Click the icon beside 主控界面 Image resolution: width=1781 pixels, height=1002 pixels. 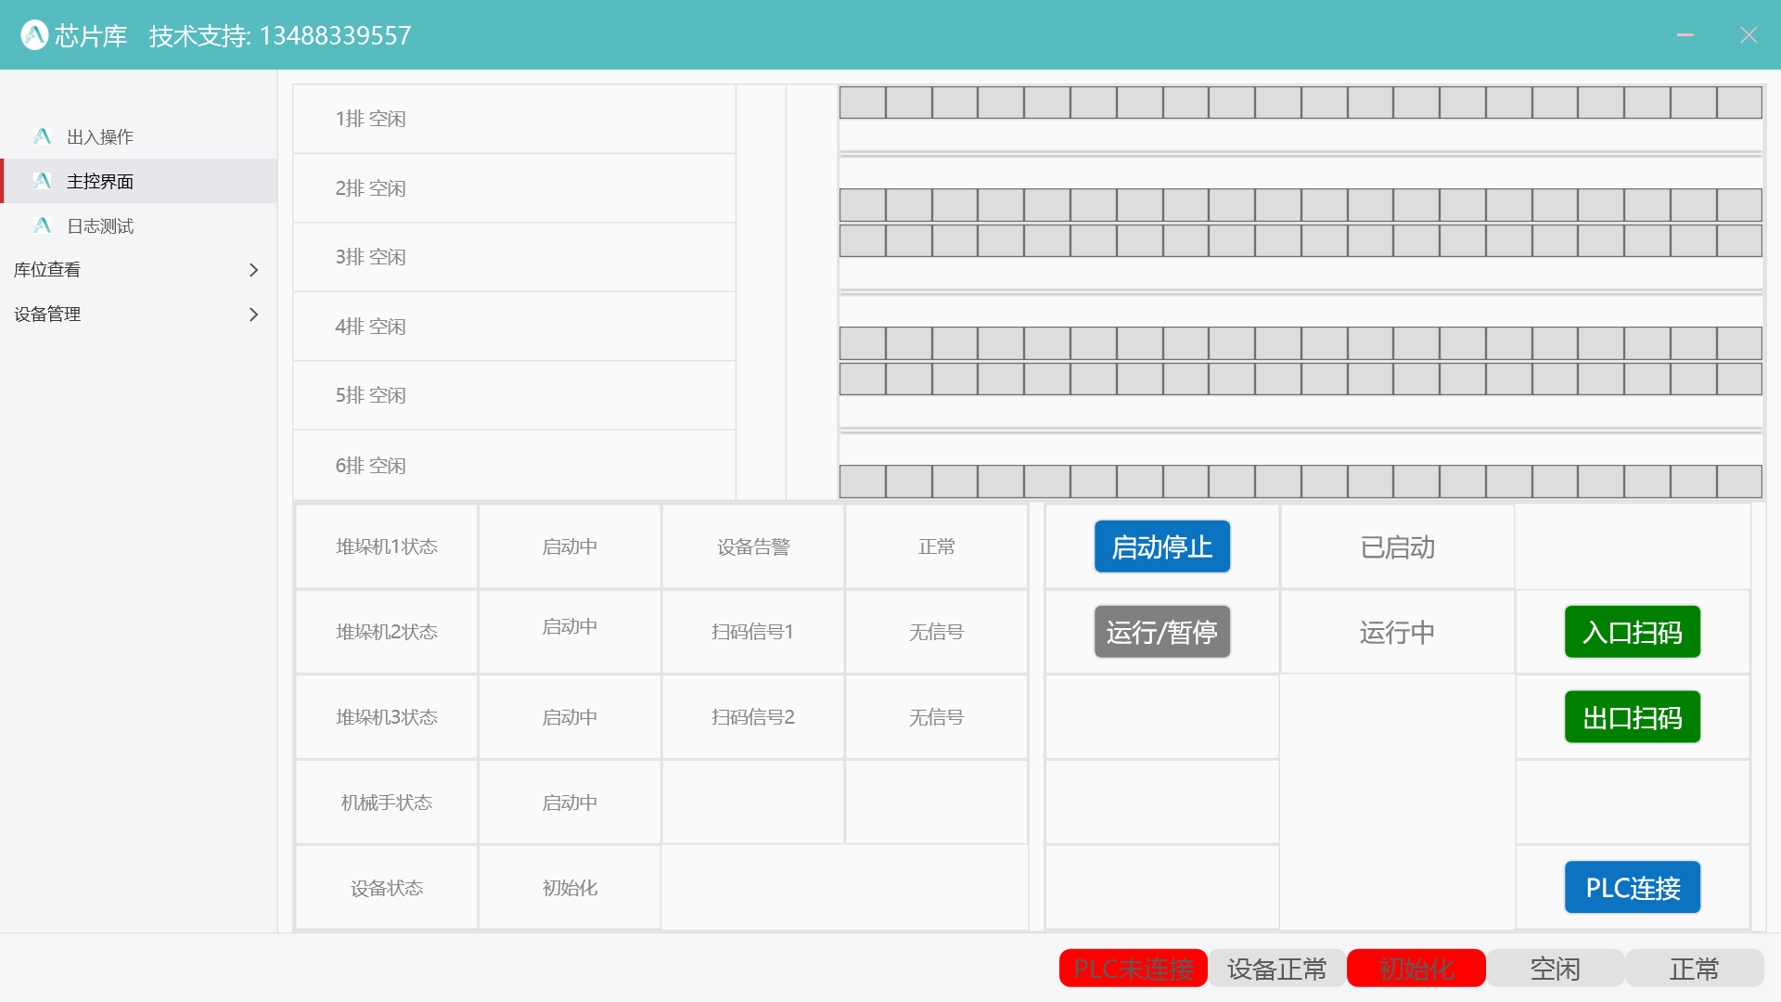coord(42,180)
